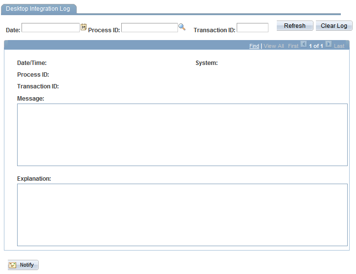The image size is (356, 274).
Task: Select the Desktop Integration Log tab
Action: 39,9
